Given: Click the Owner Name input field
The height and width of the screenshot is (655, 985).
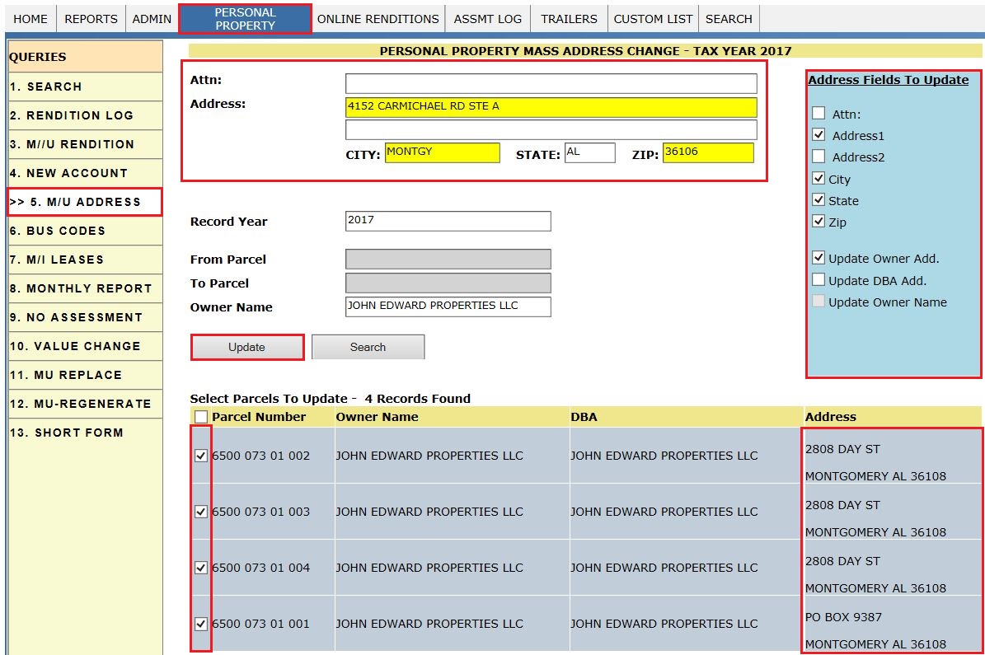Looking at the screenshot, I should coord(448,306).
